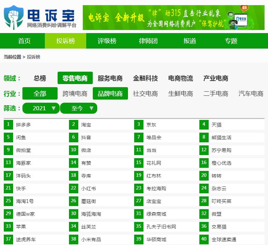This screenshot has width=268, height=245.
Task: Open rank 36 entry 交易猫
Action: click(219, 227)
